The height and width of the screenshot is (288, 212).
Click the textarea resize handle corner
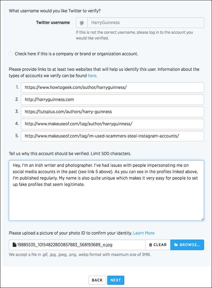203,219
